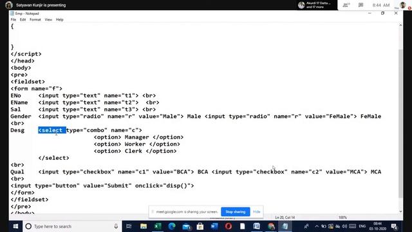Click the blank document icon in taskbar
This screenshot has width=412, height=232.
point(242,226)
